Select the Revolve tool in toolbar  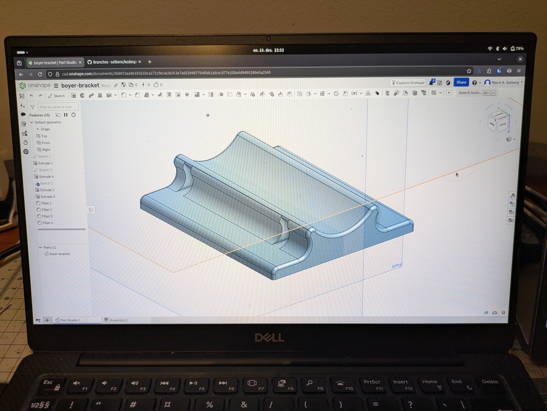tap(82, 95)
